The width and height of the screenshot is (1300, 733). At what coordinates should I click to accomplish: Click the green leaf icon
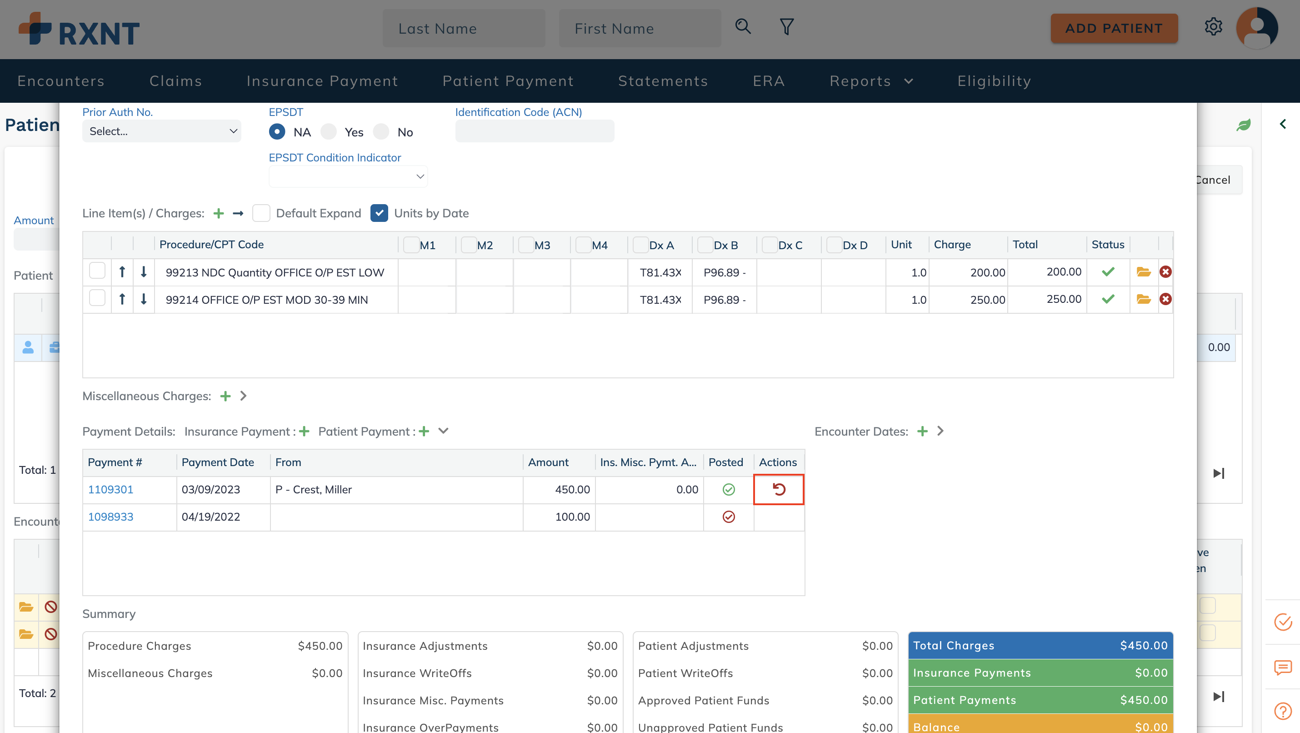point(1243,125)
